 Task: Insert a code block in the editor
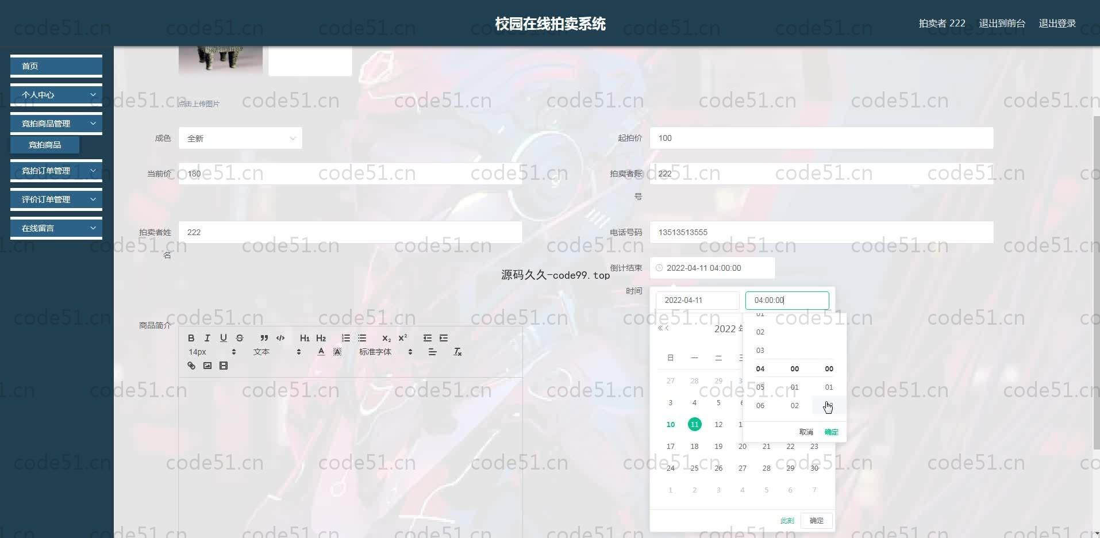coord(280,338)
